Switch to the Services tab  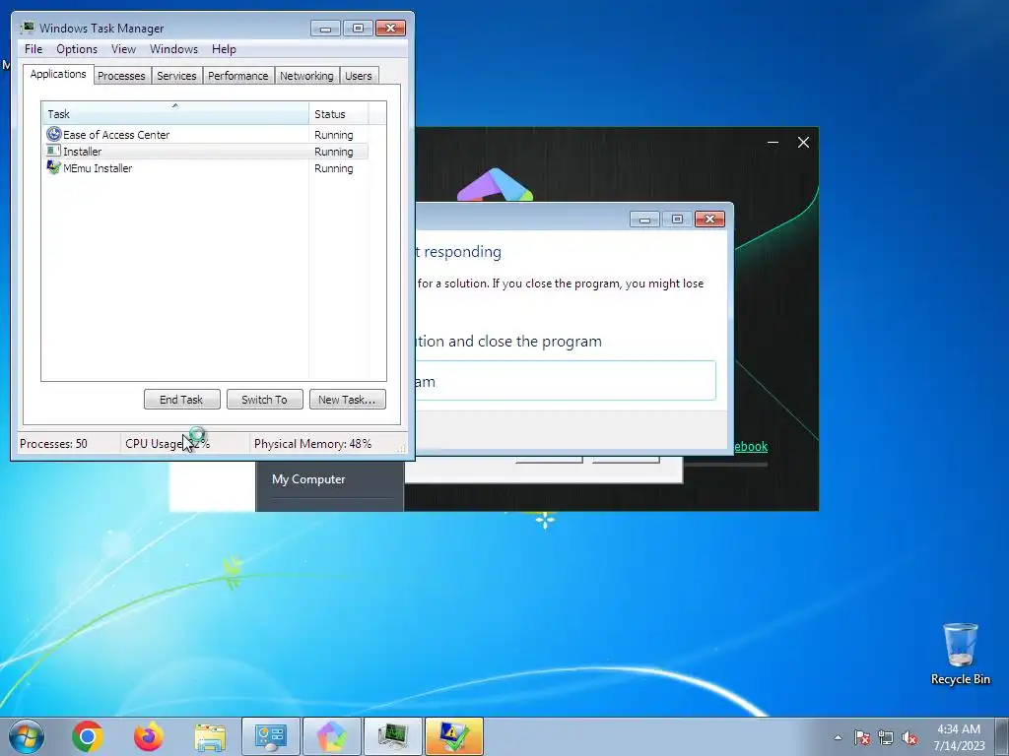click(176, 76)
